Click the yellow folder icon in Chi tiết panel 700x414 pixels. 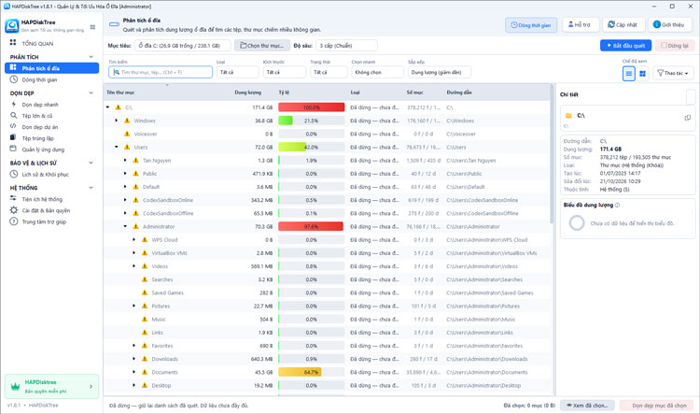568,115
